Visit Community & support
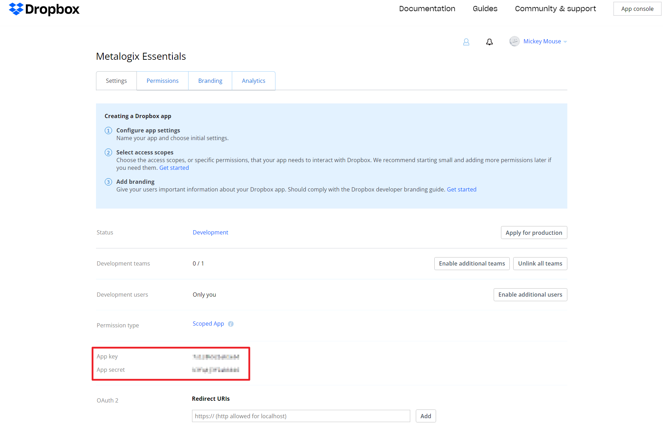Image resolution: width=663 pixels, height=428 pixels. click(555, 8)
